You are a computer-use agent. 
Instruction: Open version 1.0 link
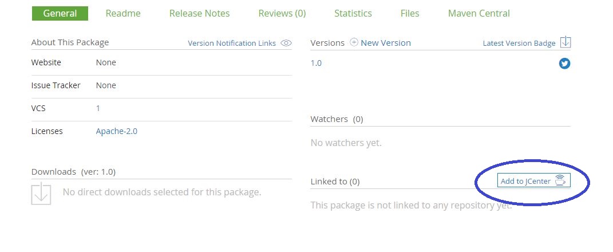(316, 63)
